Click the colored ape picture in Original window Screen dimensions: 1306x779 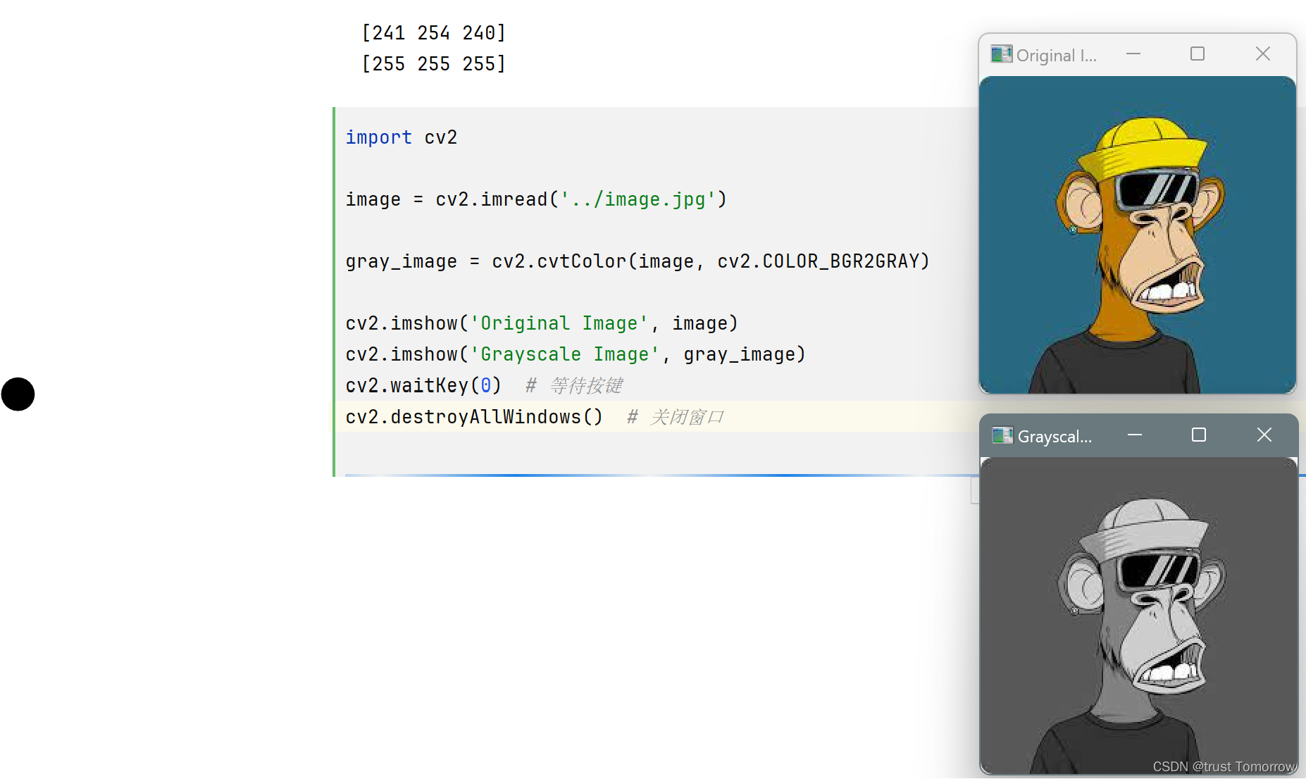(1138, 235)
